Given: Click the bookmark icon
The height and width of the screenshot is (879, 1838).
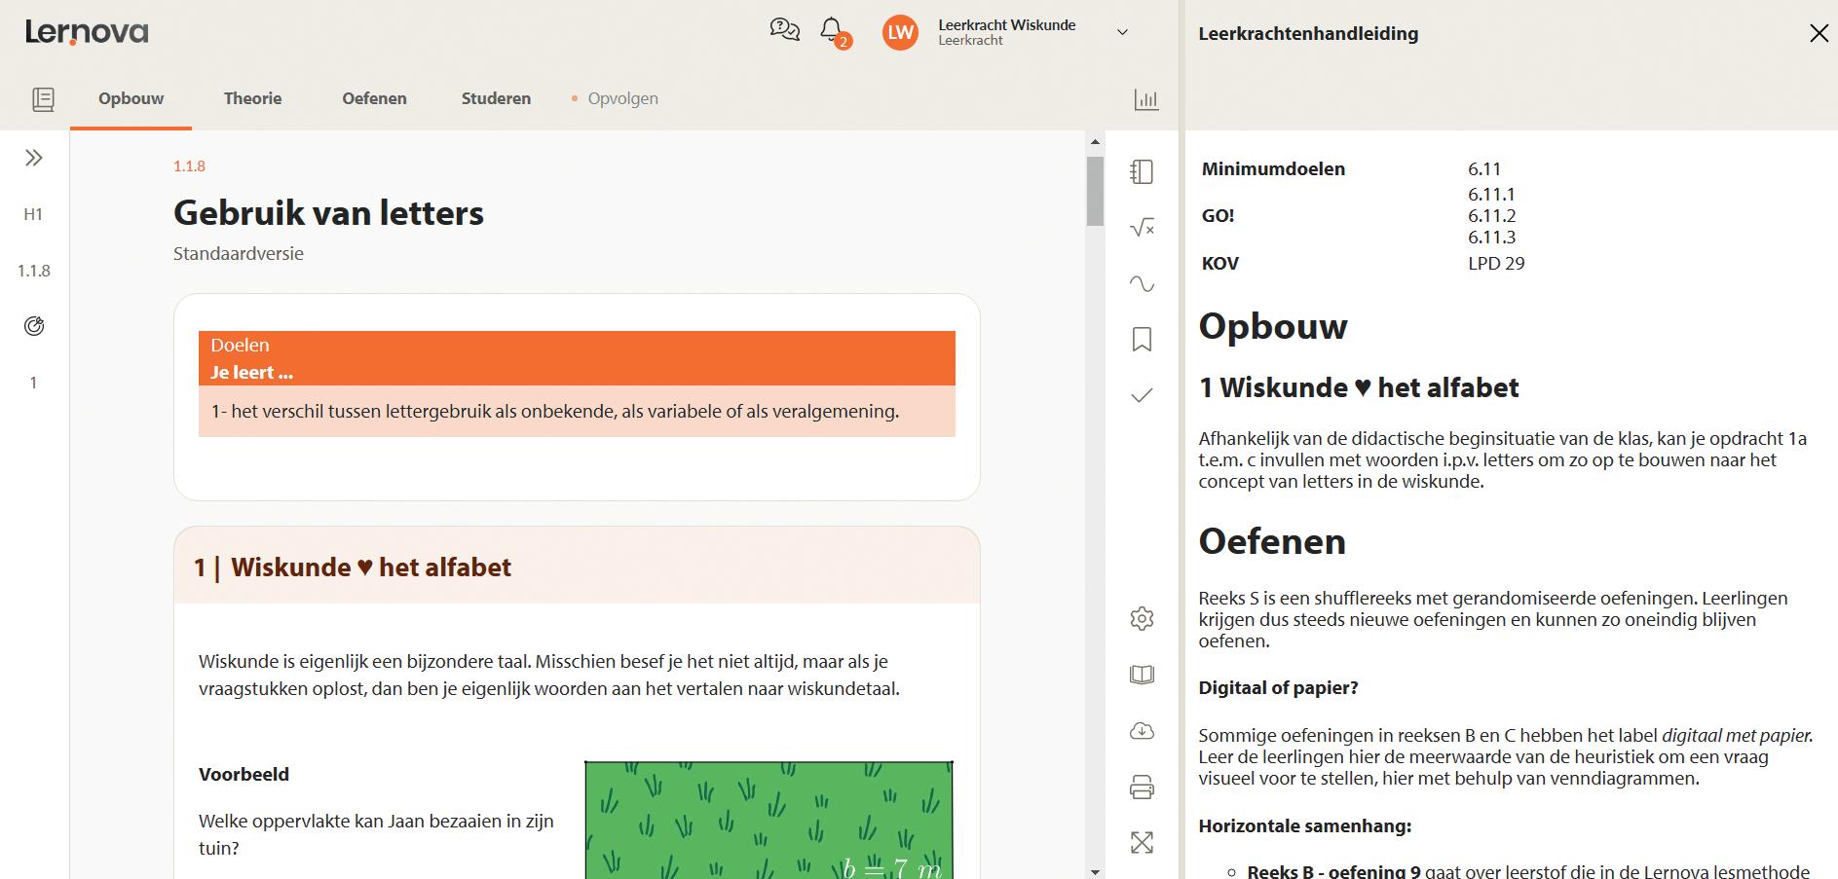Looking at the screenshot, I should coord(1142,339).
